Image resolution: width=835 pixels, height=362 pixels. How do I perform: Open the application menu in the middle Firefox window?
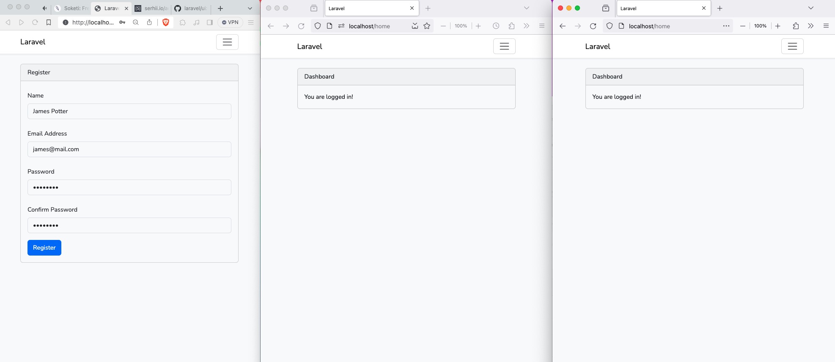[542, 26]
